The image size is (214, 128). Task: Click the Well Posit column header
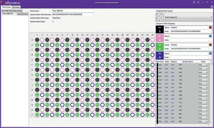tap(160, 62)
